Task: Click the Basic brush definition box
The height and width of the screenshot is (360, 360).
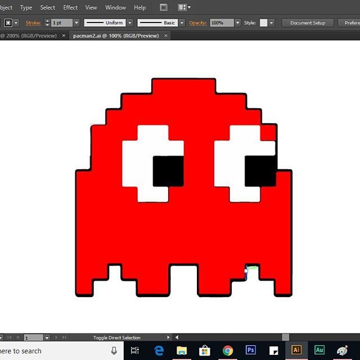Action: pyautogui.click(x=157, y=22)
